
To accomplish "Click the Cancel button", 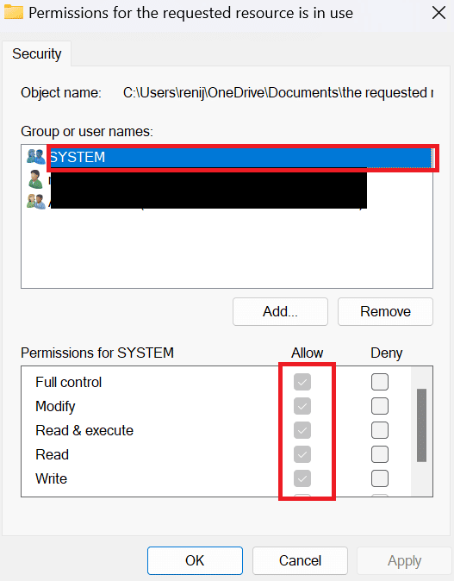I will (300, 560).
